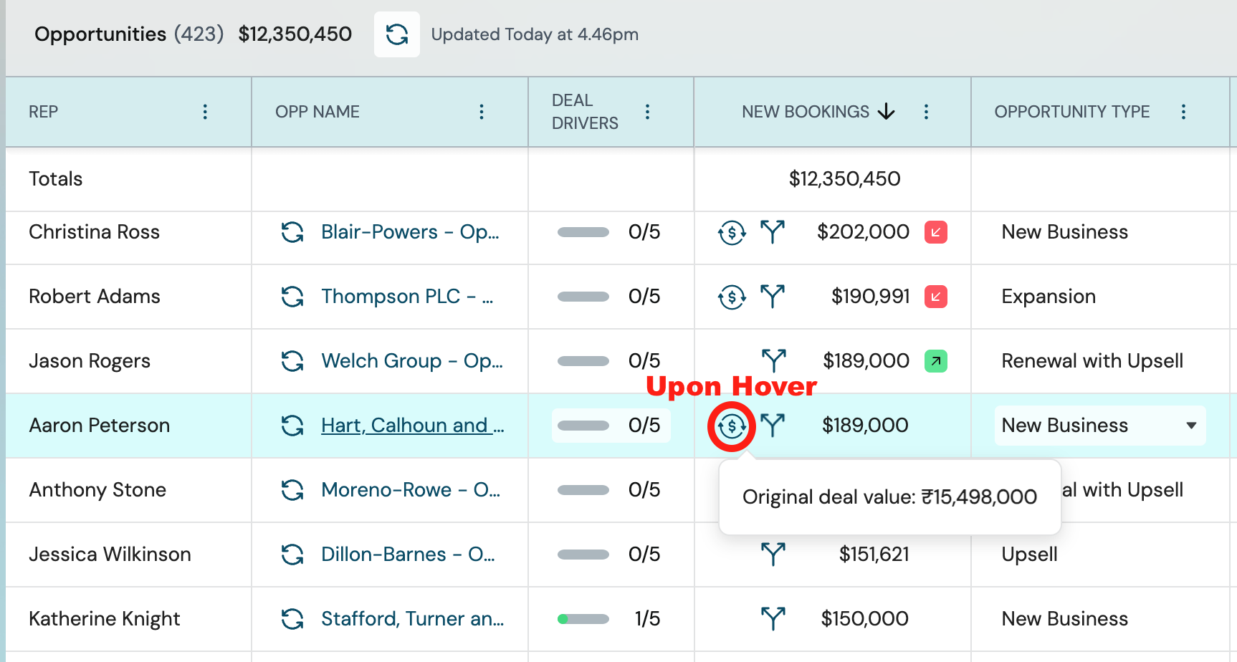Click split icon in Robert Adams row
Image resolution: width=1237 pixels, height=662 pixels.
[x=773, y=297]
